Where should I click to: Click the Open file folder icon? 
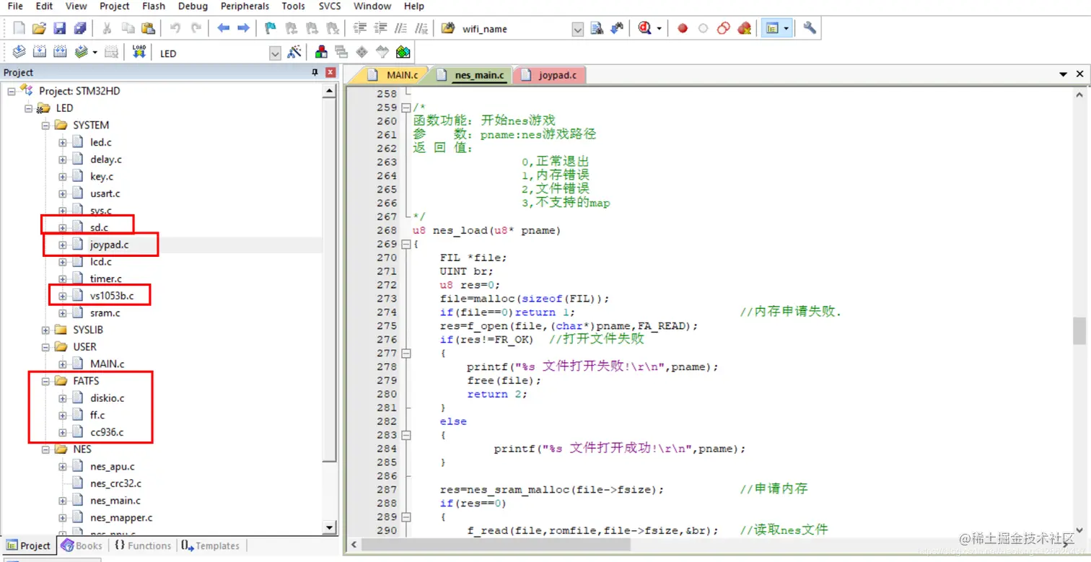[x=39, y=28]
